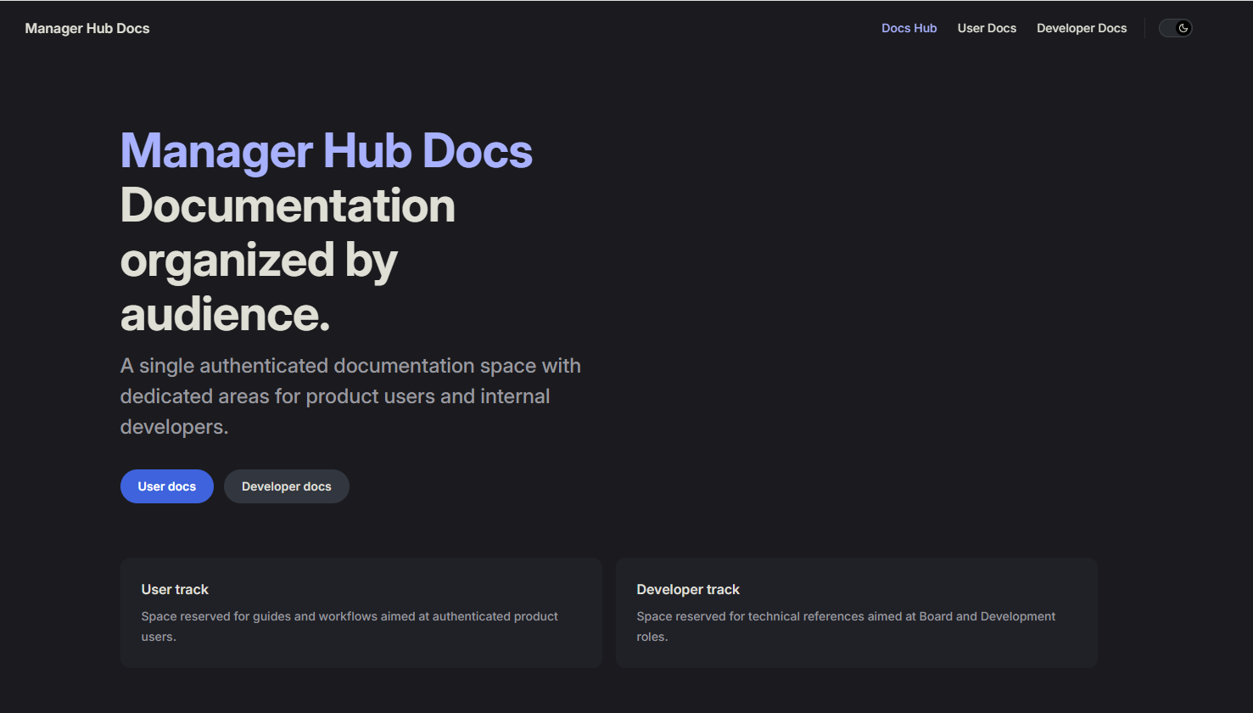Screen dimensions: 1253x713
Task: Click the moon icon on the theme switch
Action: coord(1182,27)
